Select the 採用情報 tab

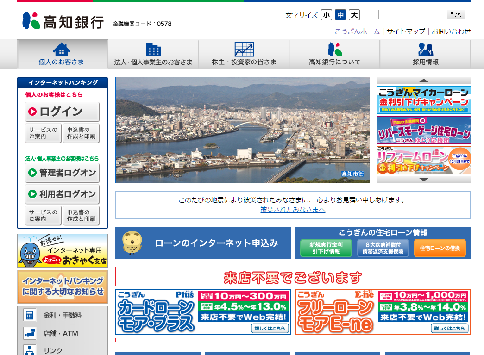point(425,54)
